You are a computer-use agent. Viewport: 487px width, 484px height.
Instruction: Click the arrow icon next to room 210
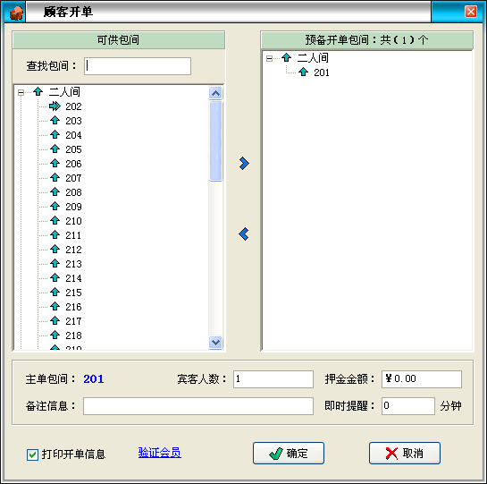[x=55, y=221]
